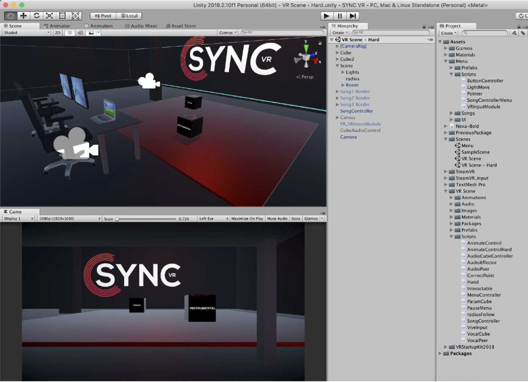Switch to the Asset Store tab
Image resolution: width=528 pixels, height=382 pixels.
[181, 26]
